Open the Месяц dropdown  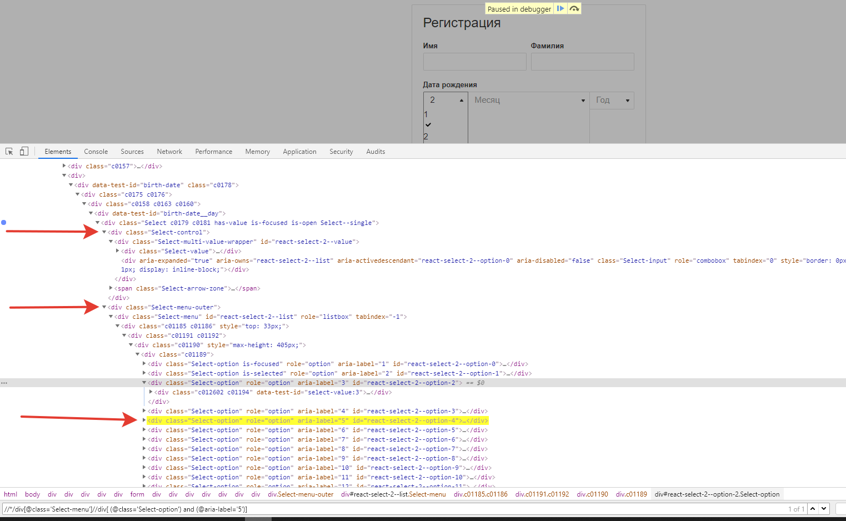[528, 101]
